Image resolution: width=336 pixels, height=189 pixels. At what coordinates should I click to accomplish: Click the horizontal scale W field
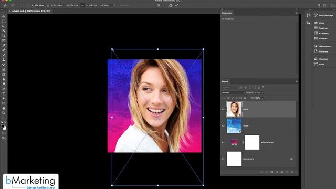tap(74, 5)
